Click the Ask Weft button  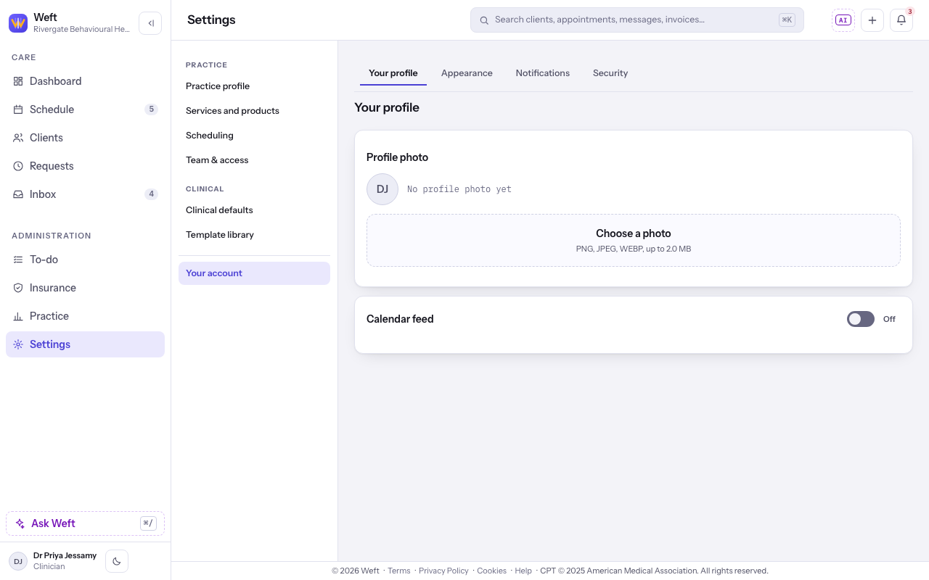(85, 523)
